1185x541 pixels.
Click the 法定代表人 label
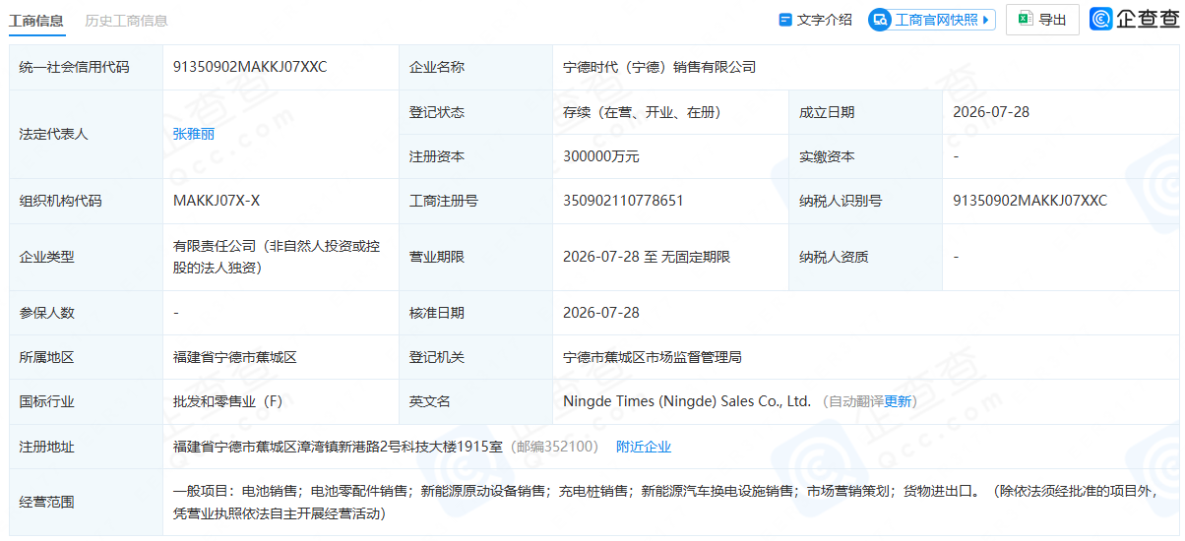coord(54,134)
